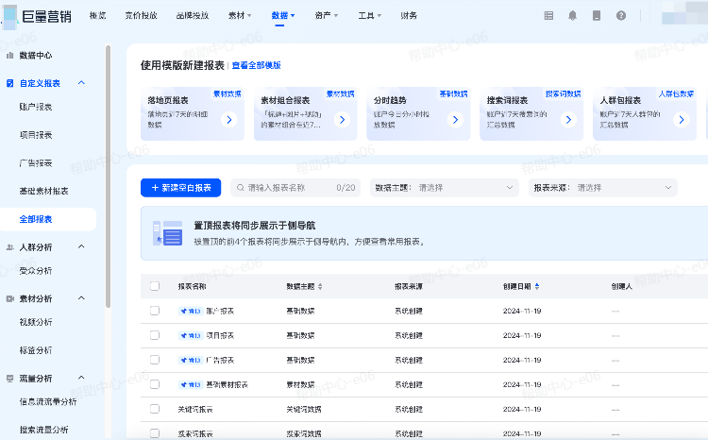Open 落地页报表 template arrow
This screenshot has height=440, width=708.
[229, 120]
